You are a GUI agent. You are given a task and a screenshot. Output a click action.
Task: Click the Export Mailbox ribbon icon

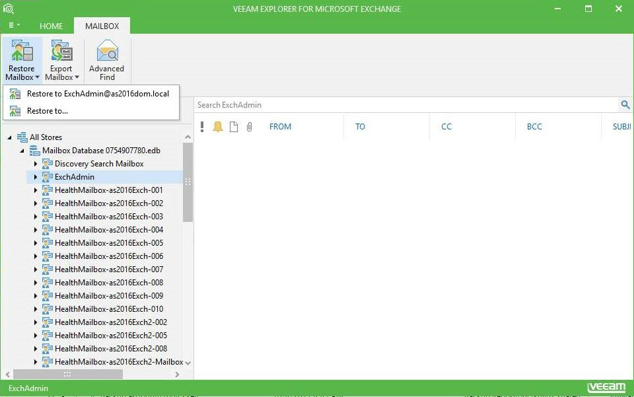click(x=61, y=51)
